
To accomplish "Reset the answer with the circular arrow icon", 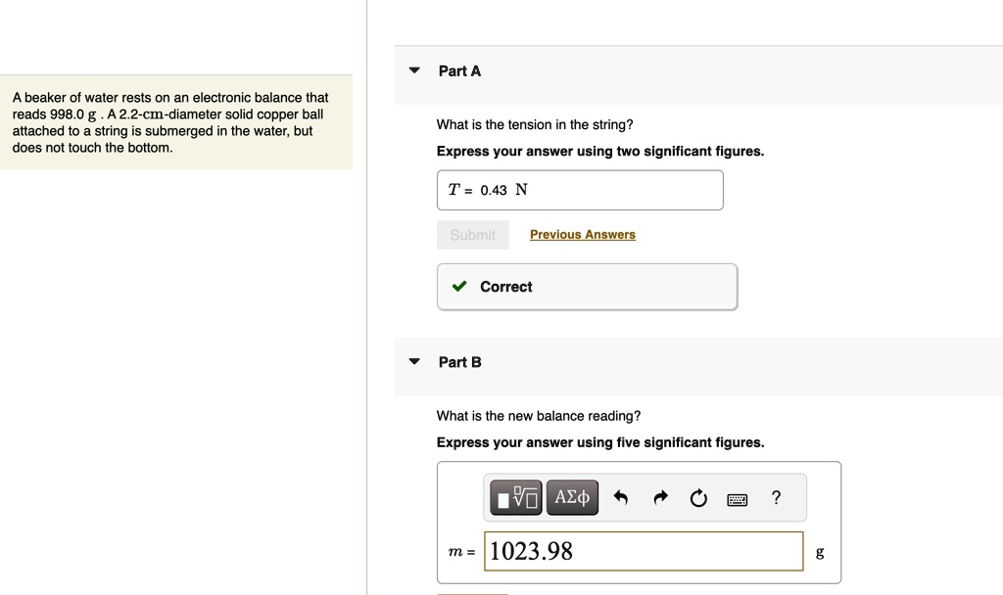I will [698, 497].
